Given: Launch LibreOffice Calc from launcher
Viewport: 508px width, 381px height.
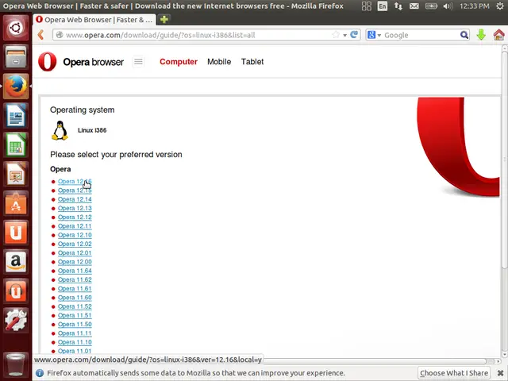Looking at the screenshot, I should point(16,144).
